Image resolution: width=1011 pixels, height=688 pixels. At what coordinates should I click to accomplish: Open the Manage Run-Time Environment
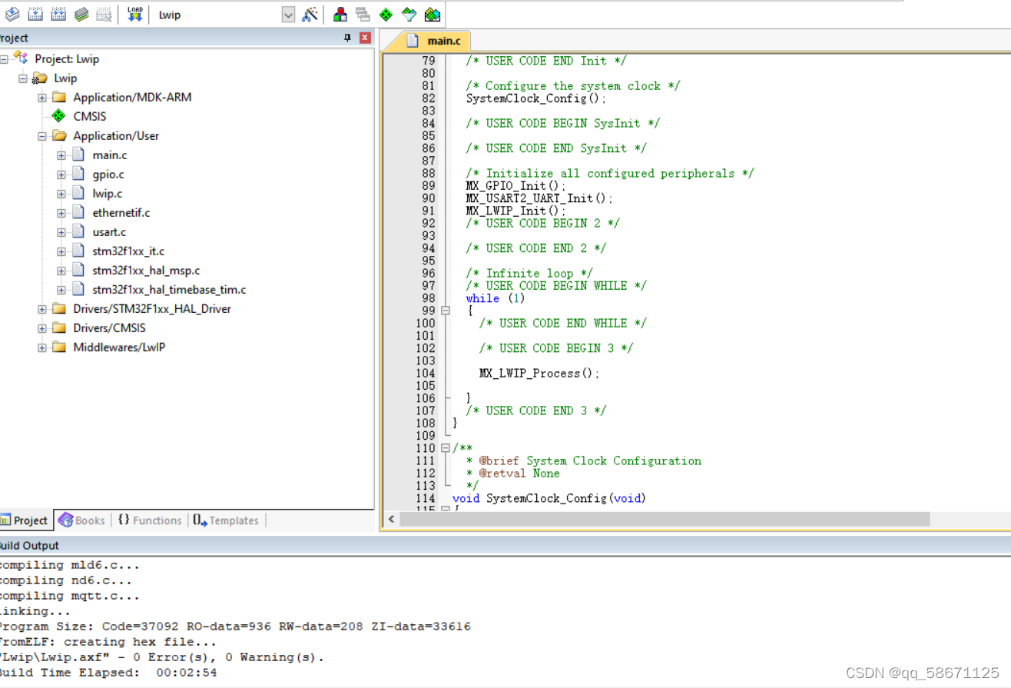pos(386,14)
